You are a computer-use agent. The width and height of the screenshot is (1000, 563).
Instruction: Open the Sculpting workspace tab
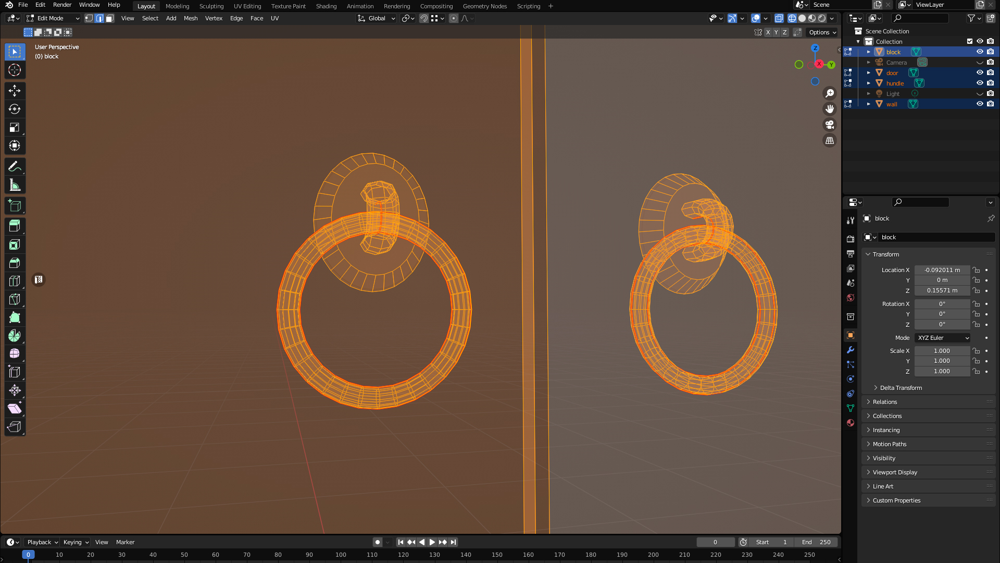211,6
